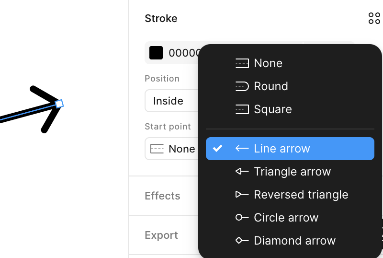Click the stroke hex value field
Image resolution: width=383 pixels, height=258 pixels.
pyautogui.click(x=182, y=53)
